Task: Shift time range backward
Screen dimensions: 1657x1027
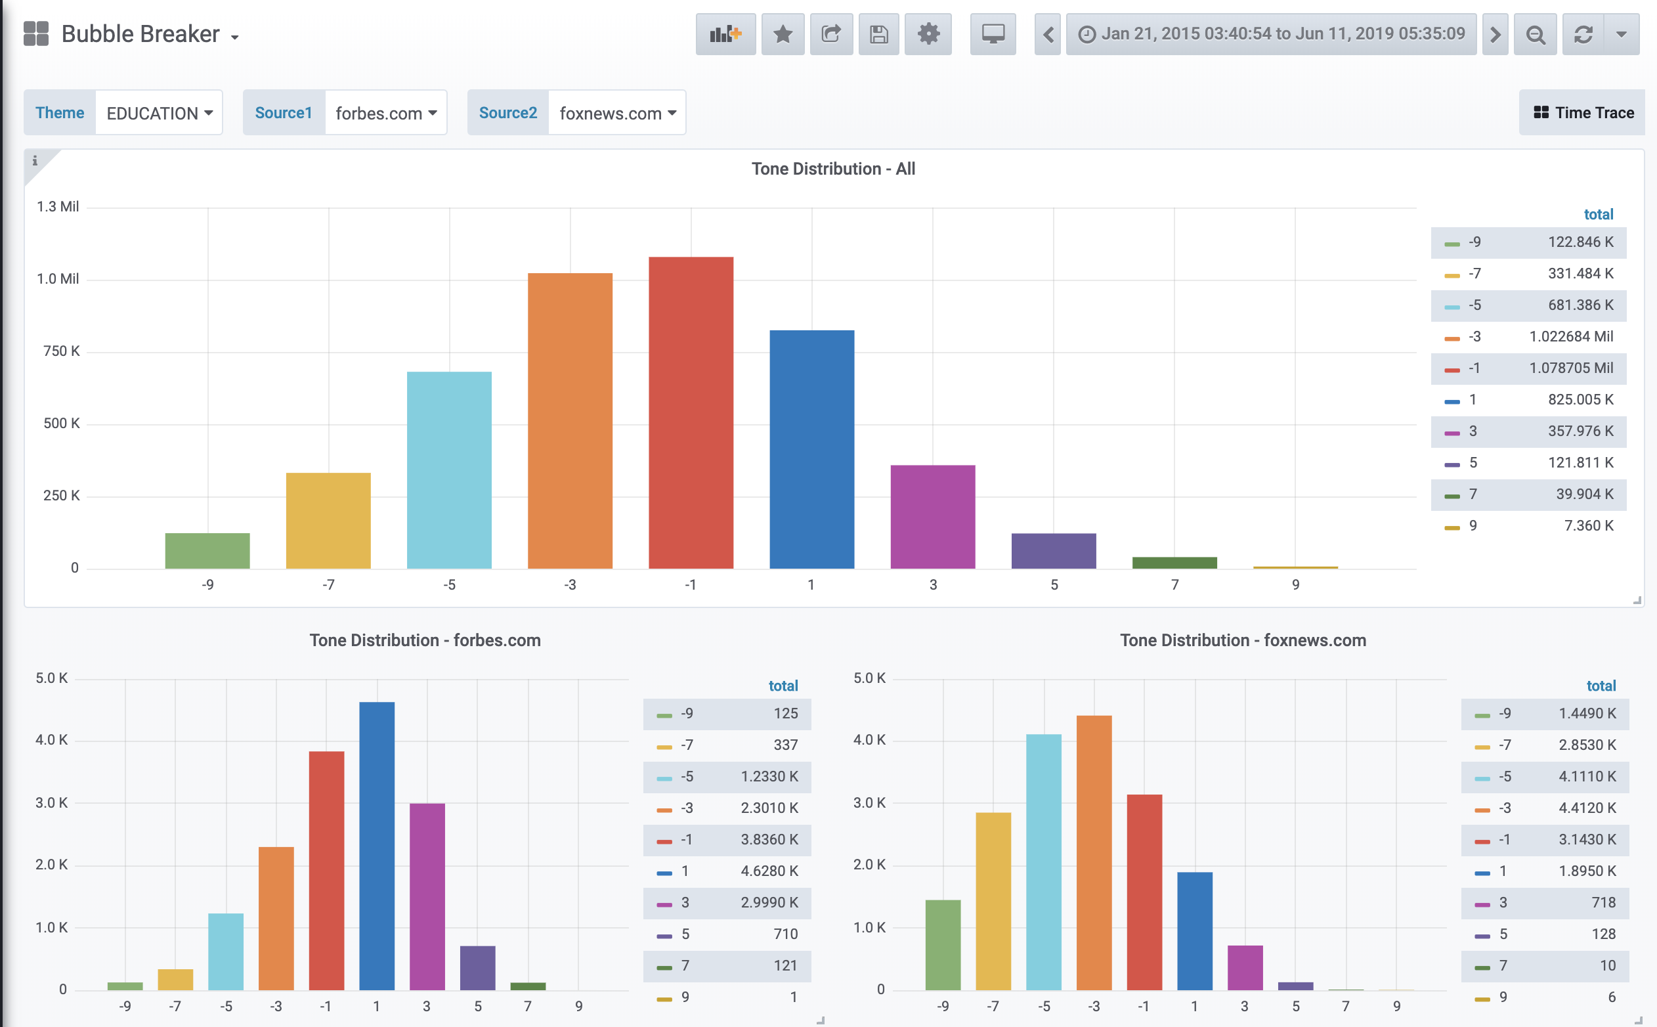Action: coord(1047,34)
